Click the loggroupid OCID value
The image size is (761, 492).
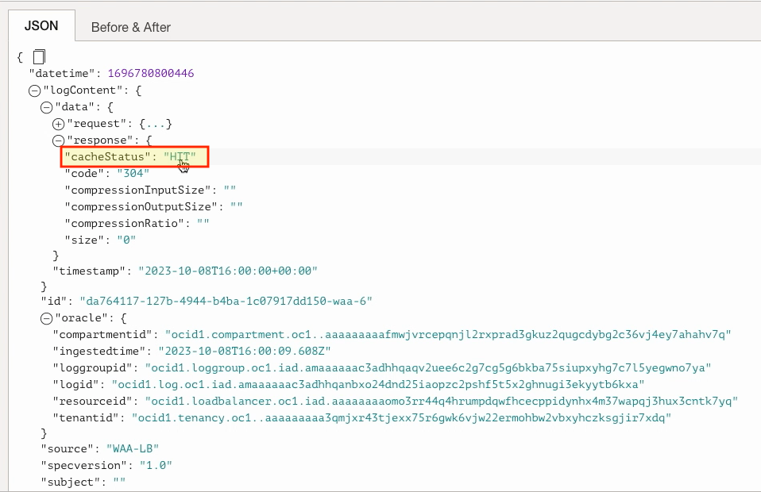(x=428, y=368)
